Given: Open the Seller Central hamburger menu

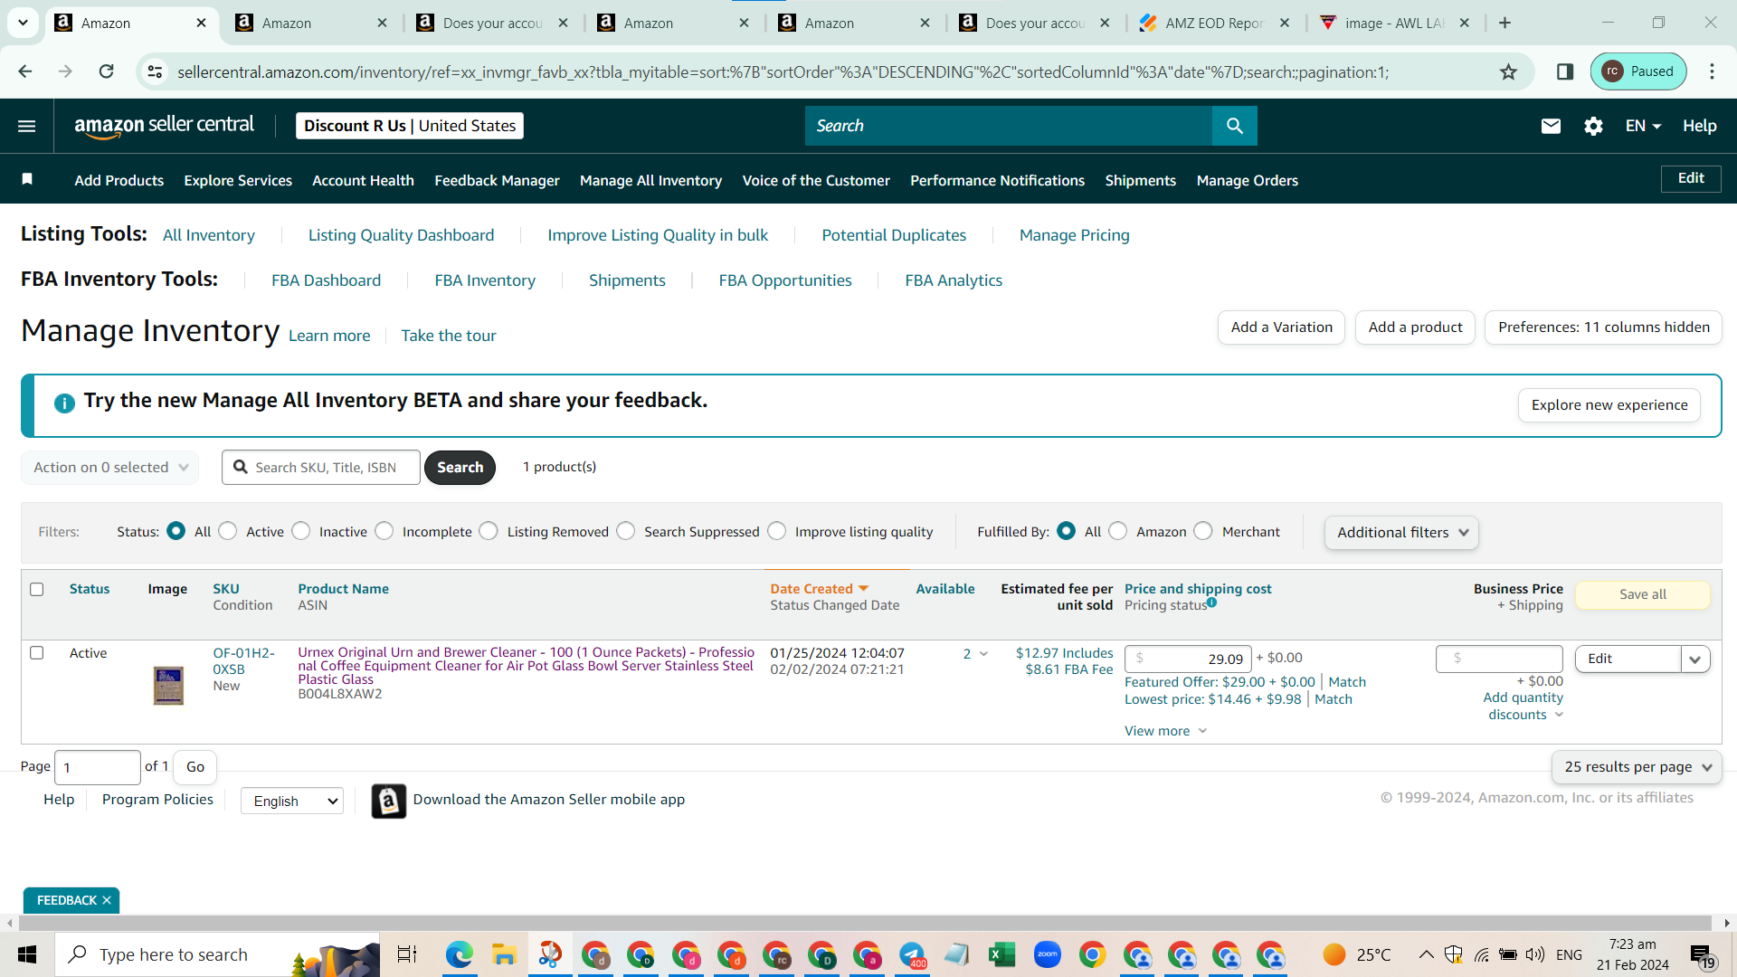Looking at the screenshot, I should click(x=27, y=126).
